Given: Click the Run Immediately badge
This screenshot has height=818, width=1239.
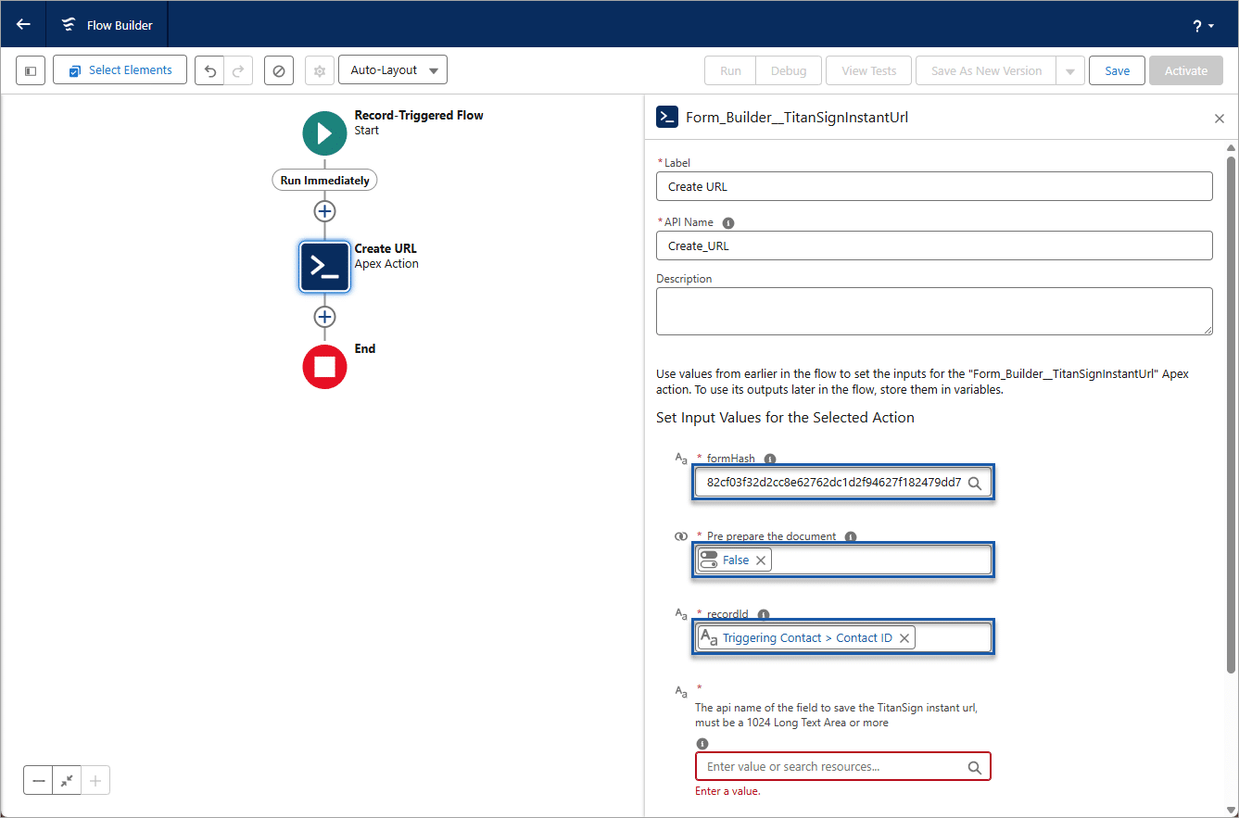Looking at the screenshot, I should 324,179.
